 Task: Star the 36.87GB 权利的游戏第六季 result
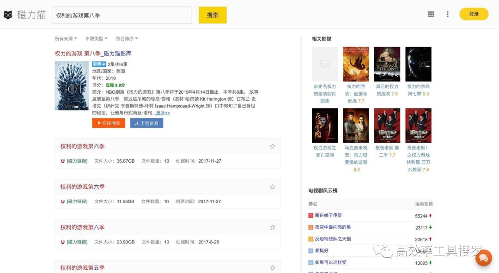click(x=273, y=146)
